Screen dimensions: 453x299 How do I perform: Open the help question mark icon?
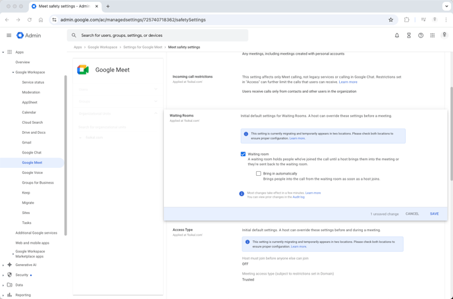[421, 36]
